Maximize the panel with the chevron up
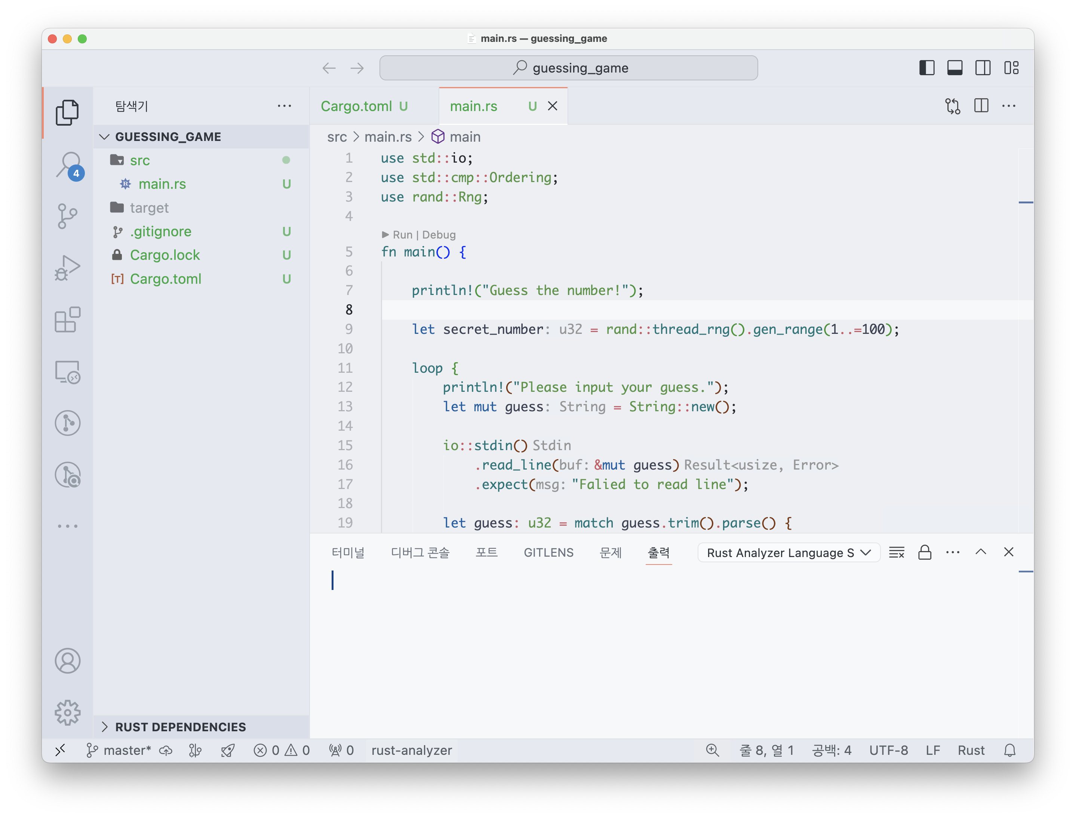This screenshot has height=818, width=1076. (x=981, y=552)
